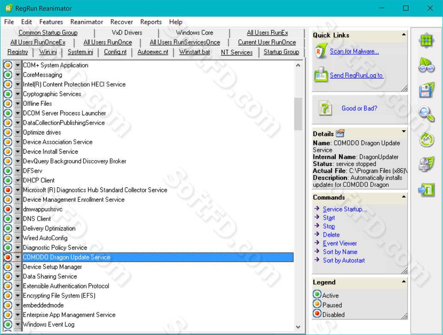
Task: Open dropdown arrow for Optimize drives
Action: [x=18, y=132]
